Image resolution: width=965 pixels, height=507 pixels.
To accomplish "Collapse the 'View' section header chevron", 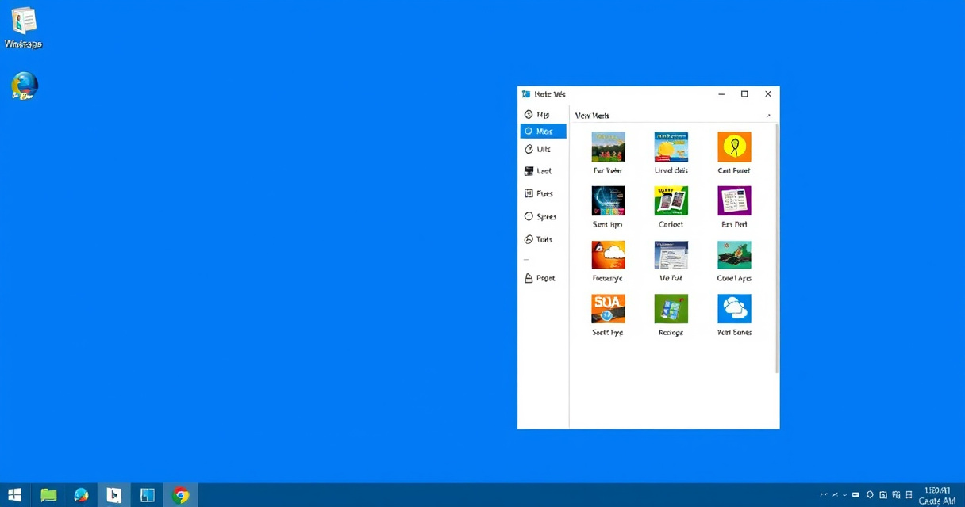I will point(768,116).
